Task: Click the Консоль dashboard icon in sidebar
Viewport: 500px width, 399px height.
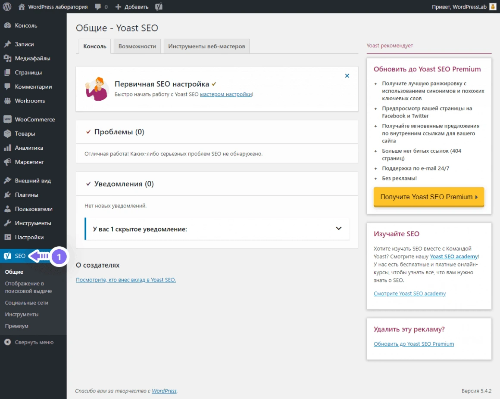Action: pyautogui.click(x=7, y=25)
